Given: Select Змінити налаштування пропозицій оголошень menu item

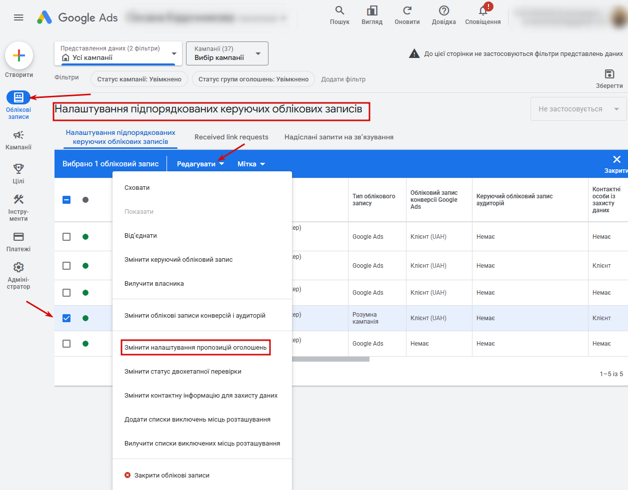Looking at the screenshot, I should (x=195, y=348).
